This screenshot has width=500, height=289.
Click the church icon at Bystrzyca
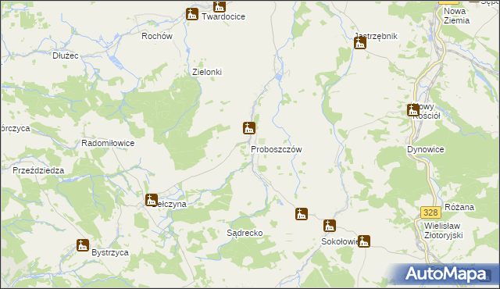83,245
